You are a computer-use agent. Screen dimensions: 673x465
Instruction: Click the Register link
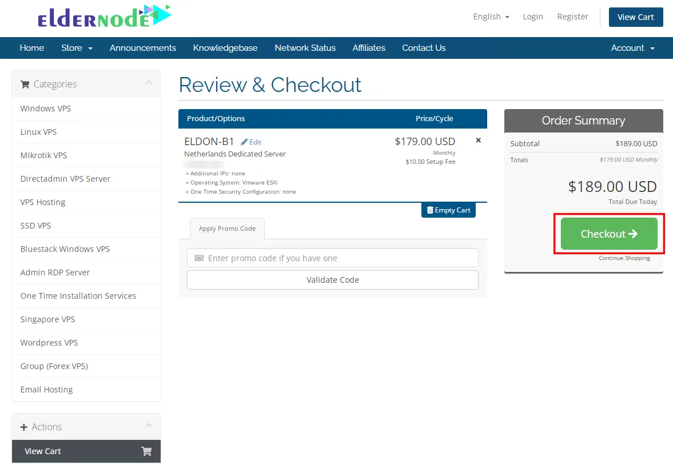[572, 17]
